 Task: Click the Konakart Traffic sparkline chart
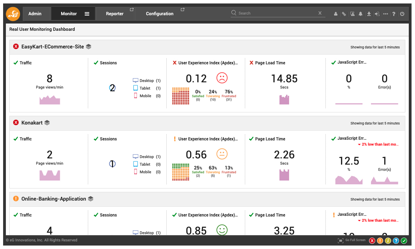tap(50, 175)
